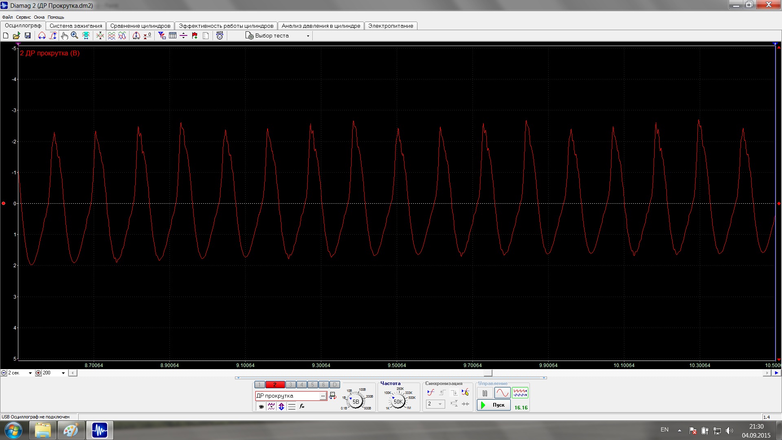Click the pause control button
The image size is (782, 440).
pyautogui.click(x=485, y=393)
